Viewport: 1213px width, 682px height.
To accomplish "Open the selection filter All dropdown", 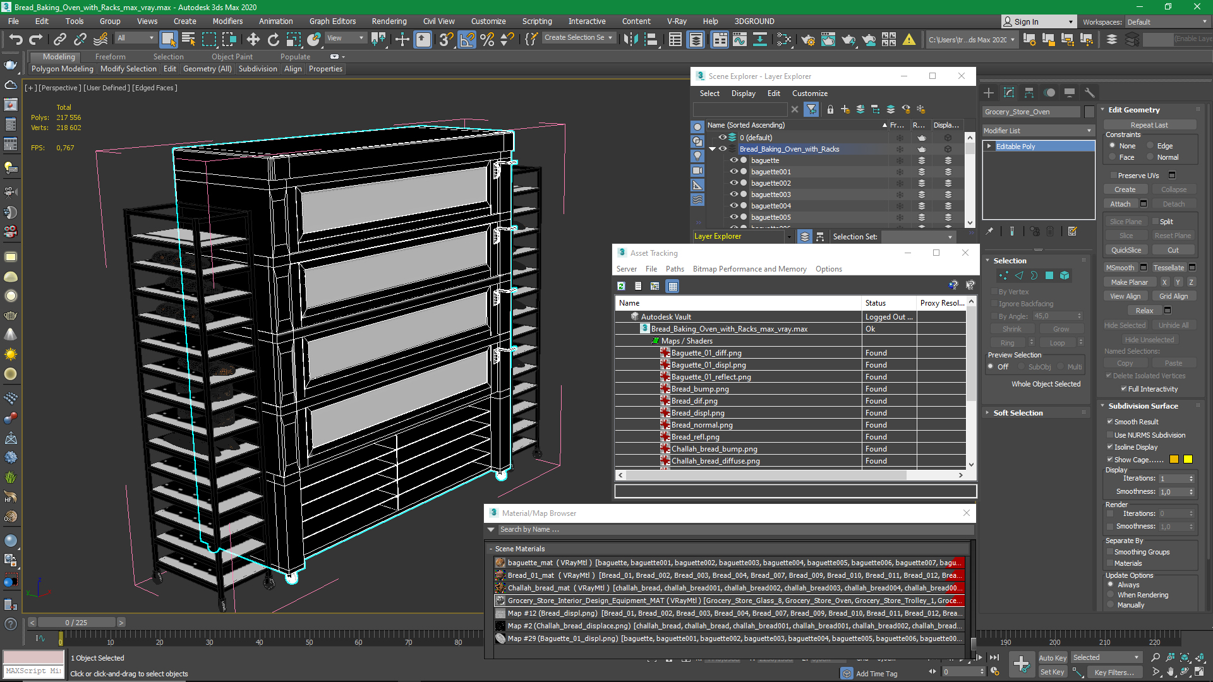I will click(136, 38).
